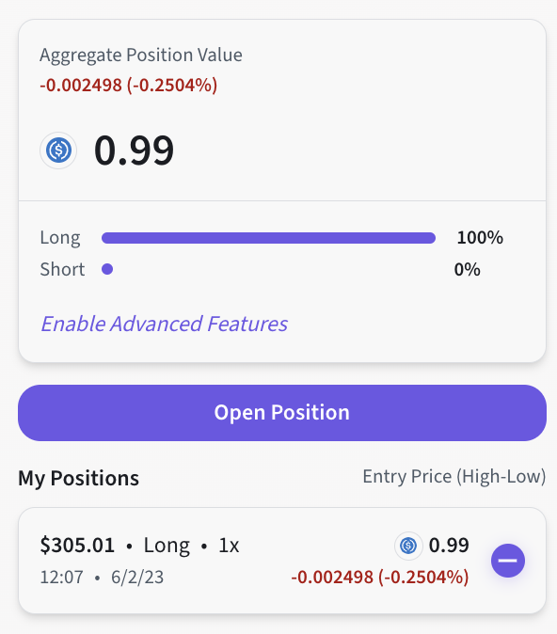Image resolution: width=557 pixels, height=634 pixels.
Task: Select the $305.01 Long 1x position card
Action: (282, 561)
